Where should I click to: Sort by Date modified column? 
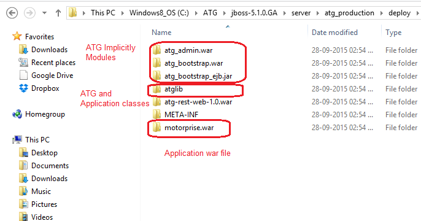tap(334, 33)
